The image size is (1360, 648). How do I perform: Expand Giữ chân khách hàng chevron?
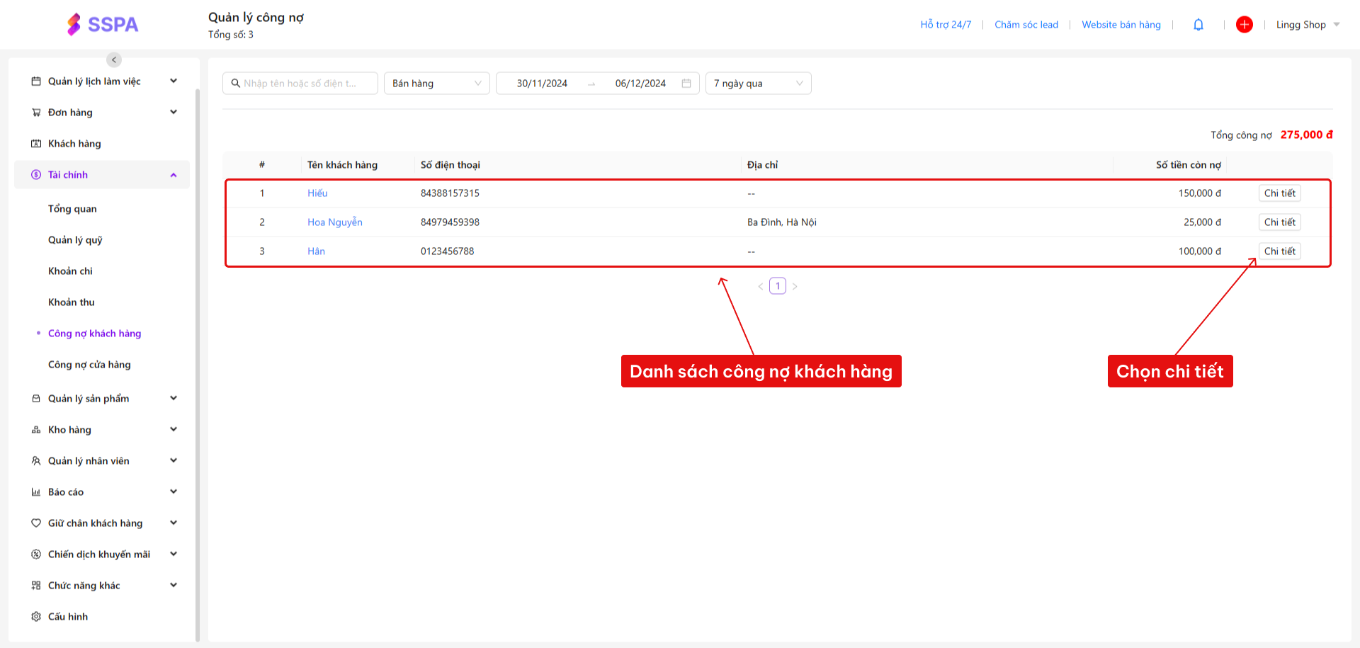(174, 523)
